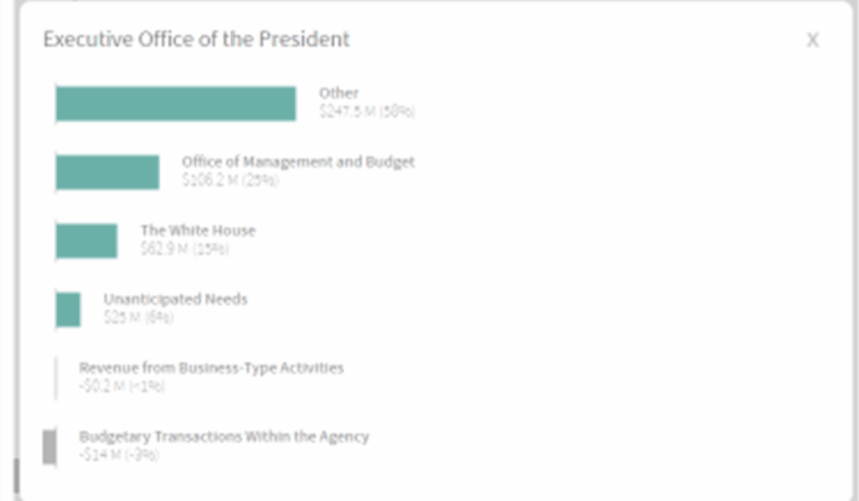
Task: Click Revenue from Business-Type Activities label
Action: (x=211, y=367)
